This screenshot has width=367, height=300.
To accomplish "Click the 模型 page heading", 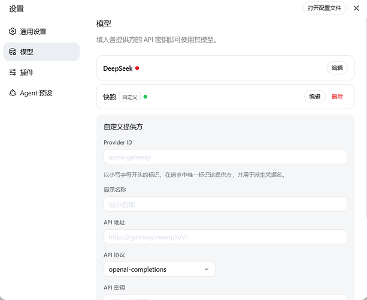I will 104,23.
